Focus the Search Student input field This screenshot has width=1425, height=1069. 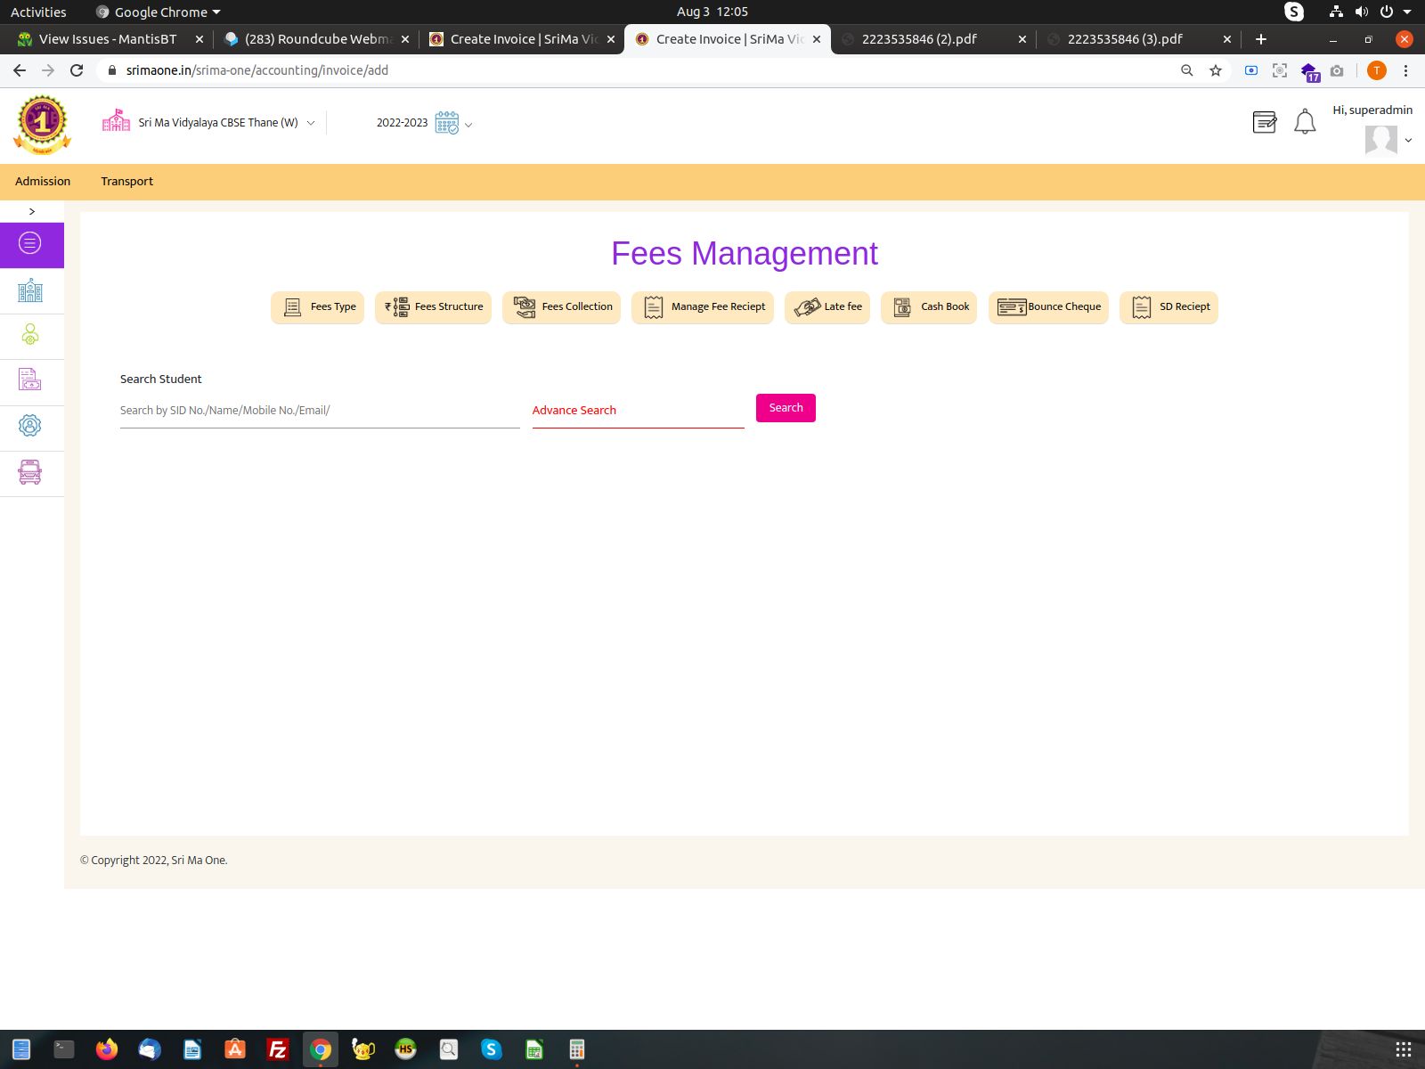click(x=320, y=411)
